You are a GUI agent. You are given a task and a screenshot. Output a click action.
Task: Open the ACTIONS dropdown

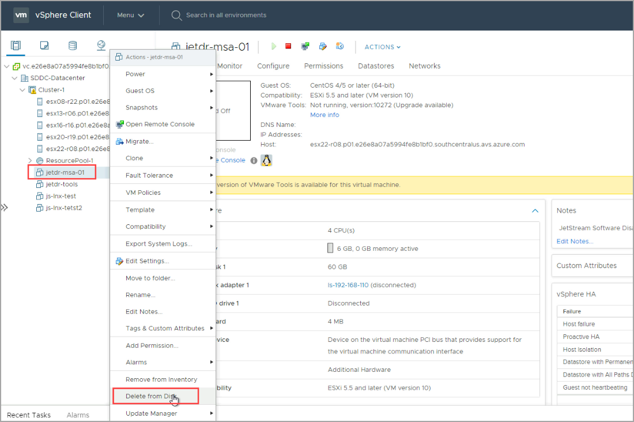(x=382, y=47)
